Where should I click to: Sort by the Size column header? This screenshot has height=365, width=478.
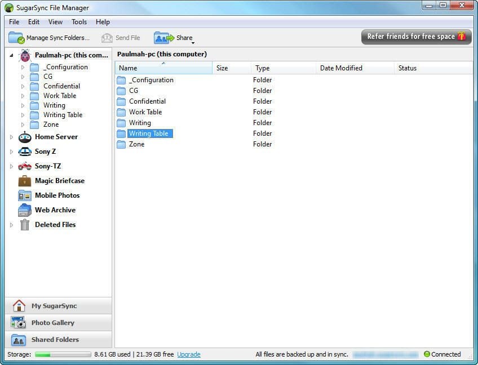232,68
